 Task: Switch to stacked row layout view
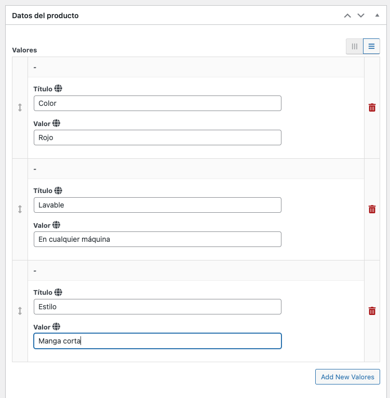click(371, 46)
